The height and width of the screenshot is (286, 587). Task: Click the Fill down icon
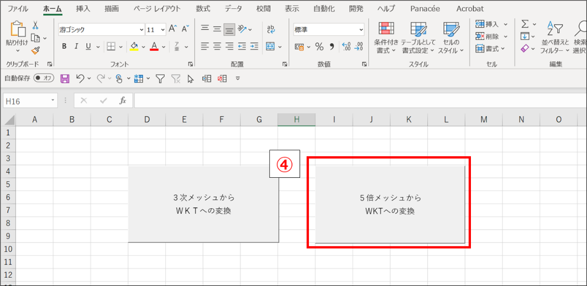(x=525, y=36)
